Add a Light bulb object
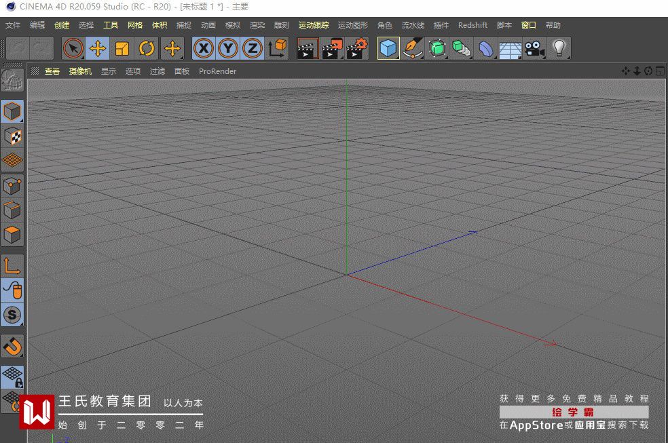The width and height of the screenshot is (668, 443). click(x=559, y=48)
